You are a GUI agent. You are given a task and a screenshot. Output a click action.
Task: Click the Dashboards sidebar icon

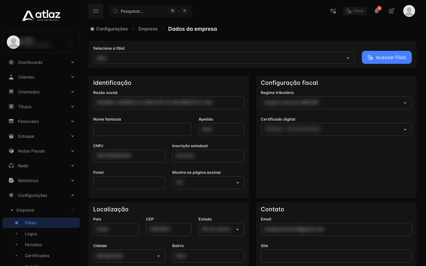pyautogui.click(x=11, y=62)
